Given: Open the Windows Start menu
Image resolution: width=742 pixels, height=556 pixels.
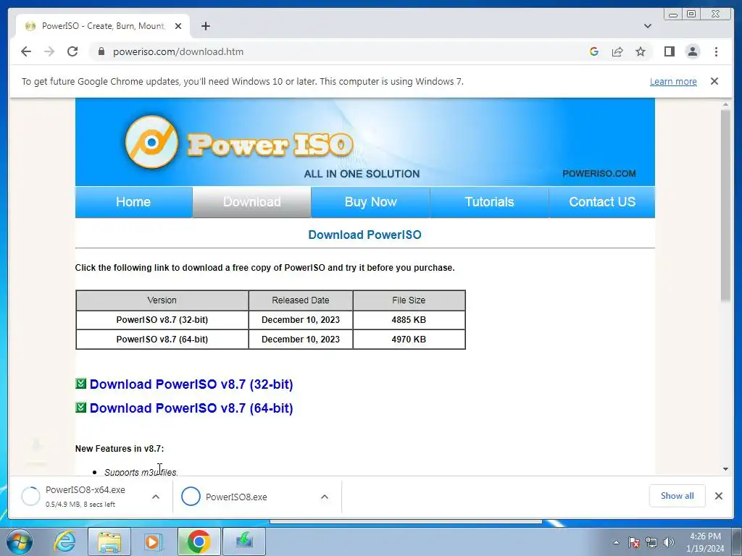Looking at the screenshot, I should [20, 542].
